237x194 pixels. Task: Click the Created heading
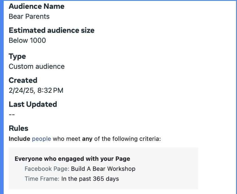coord(23,80)
